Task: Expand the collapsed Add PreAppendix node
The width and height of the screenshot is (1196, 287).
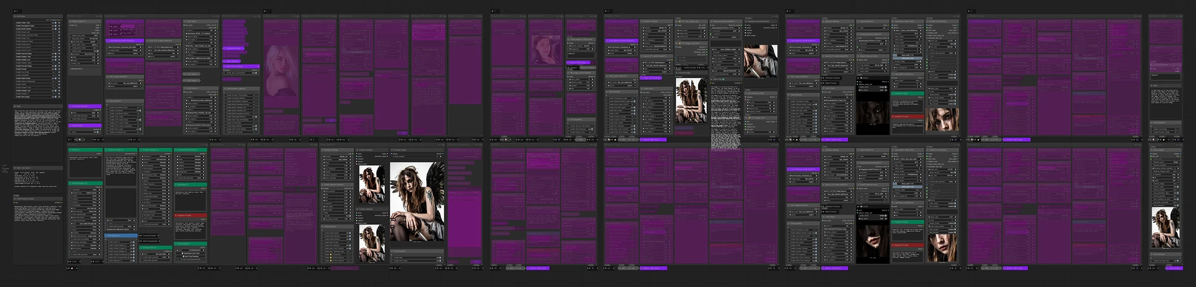Action: 150,241
